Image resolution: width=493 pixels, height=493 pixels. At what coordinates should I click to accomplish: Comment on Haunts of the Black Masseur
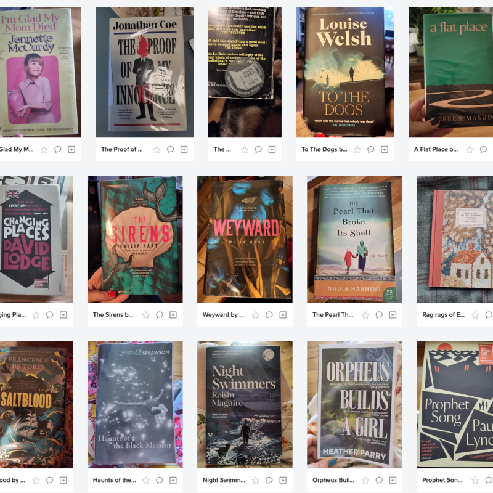point(160,480)
